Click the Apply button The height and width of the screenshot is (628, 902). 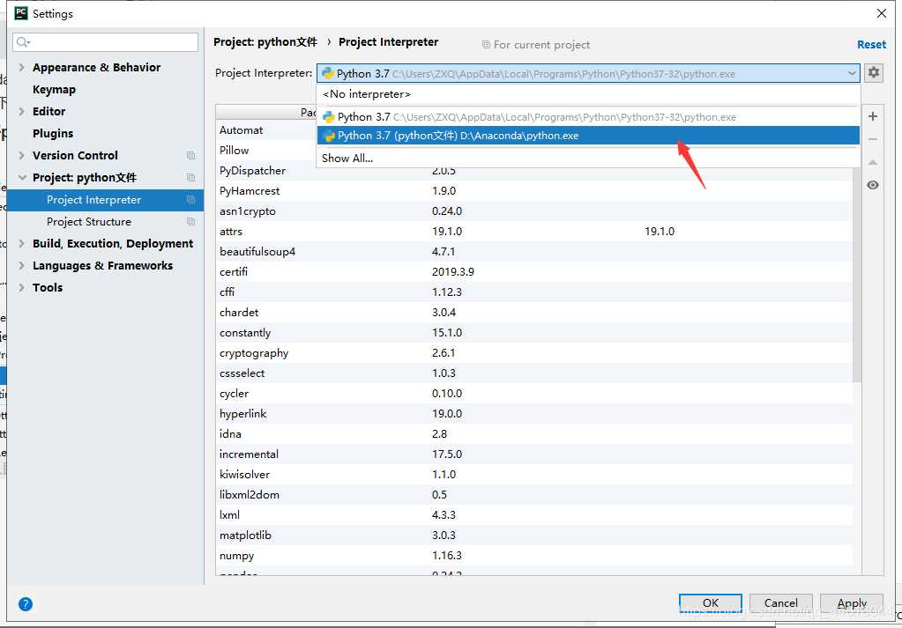[x=852, y=602]
